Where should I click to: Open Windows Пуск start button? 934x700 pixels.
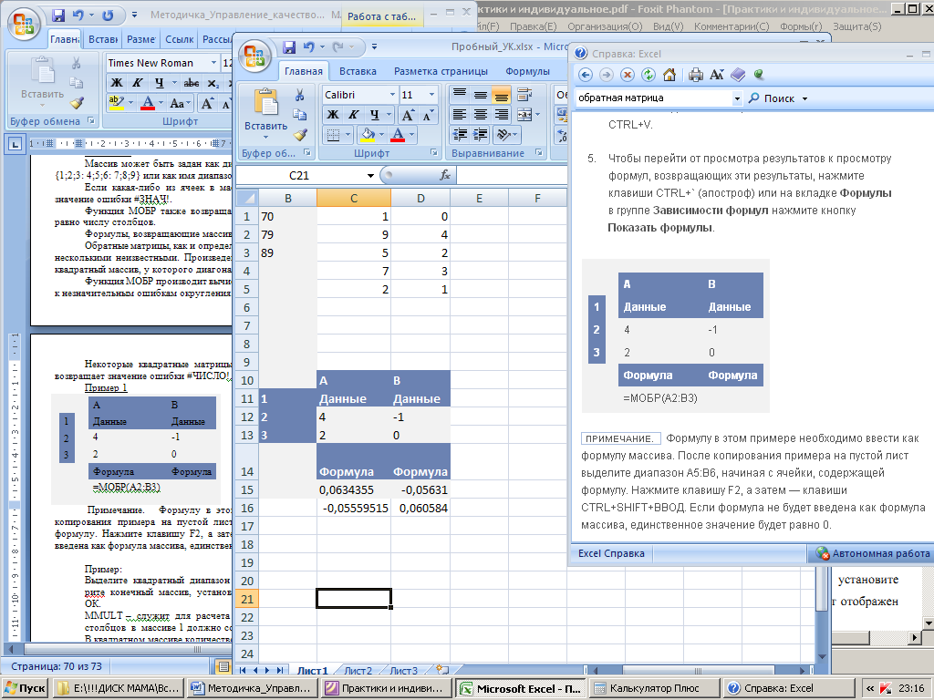click(25, 688)
